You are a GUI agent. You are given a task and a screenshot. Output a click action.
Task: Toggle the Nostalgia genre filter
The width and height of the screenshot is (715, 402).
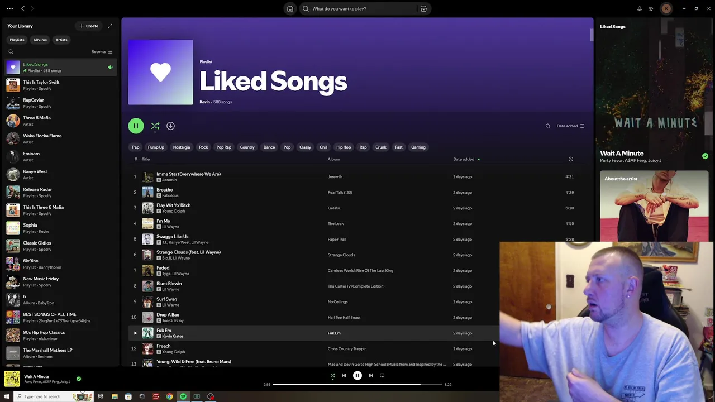[x=182, y=147]
